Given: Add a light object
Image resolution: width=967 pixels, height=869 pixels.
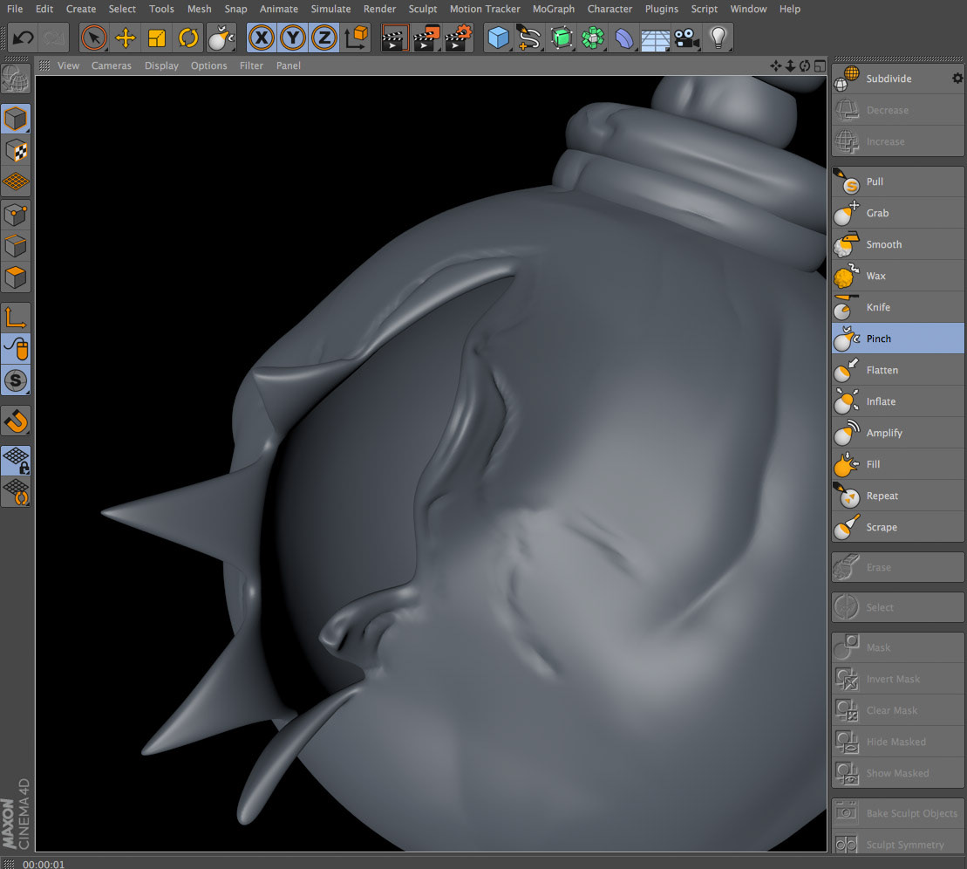Looking at the screenshot, I should (x=718, y=38).
